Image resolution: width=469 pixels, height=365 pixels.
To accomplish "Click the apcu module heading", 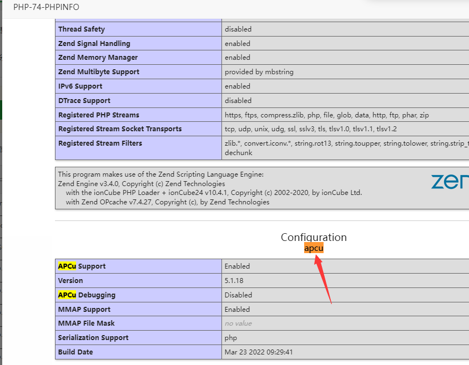I will click(x=314, y=248).
